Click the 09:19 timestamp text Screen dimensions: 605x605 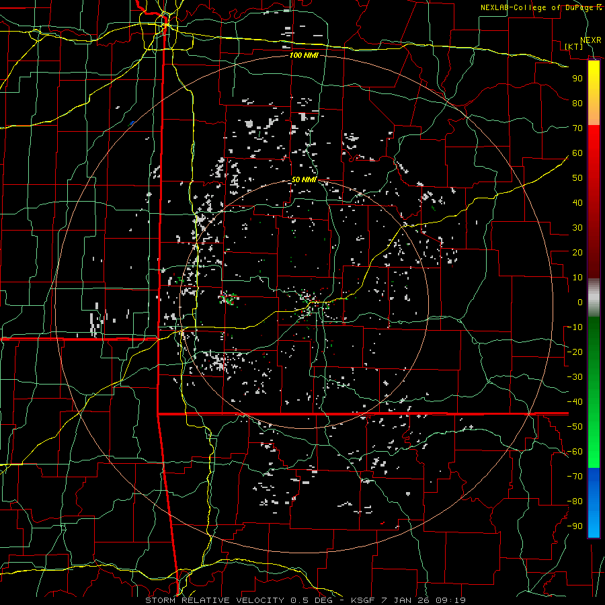452,600
